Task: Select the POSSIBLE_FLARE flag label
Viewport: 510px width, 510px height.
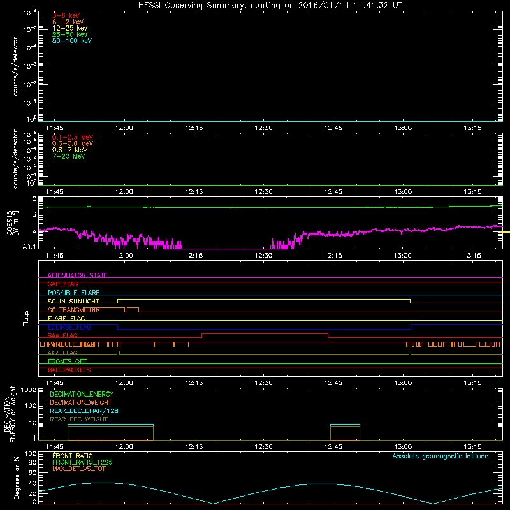Action: tap(73, 293)
